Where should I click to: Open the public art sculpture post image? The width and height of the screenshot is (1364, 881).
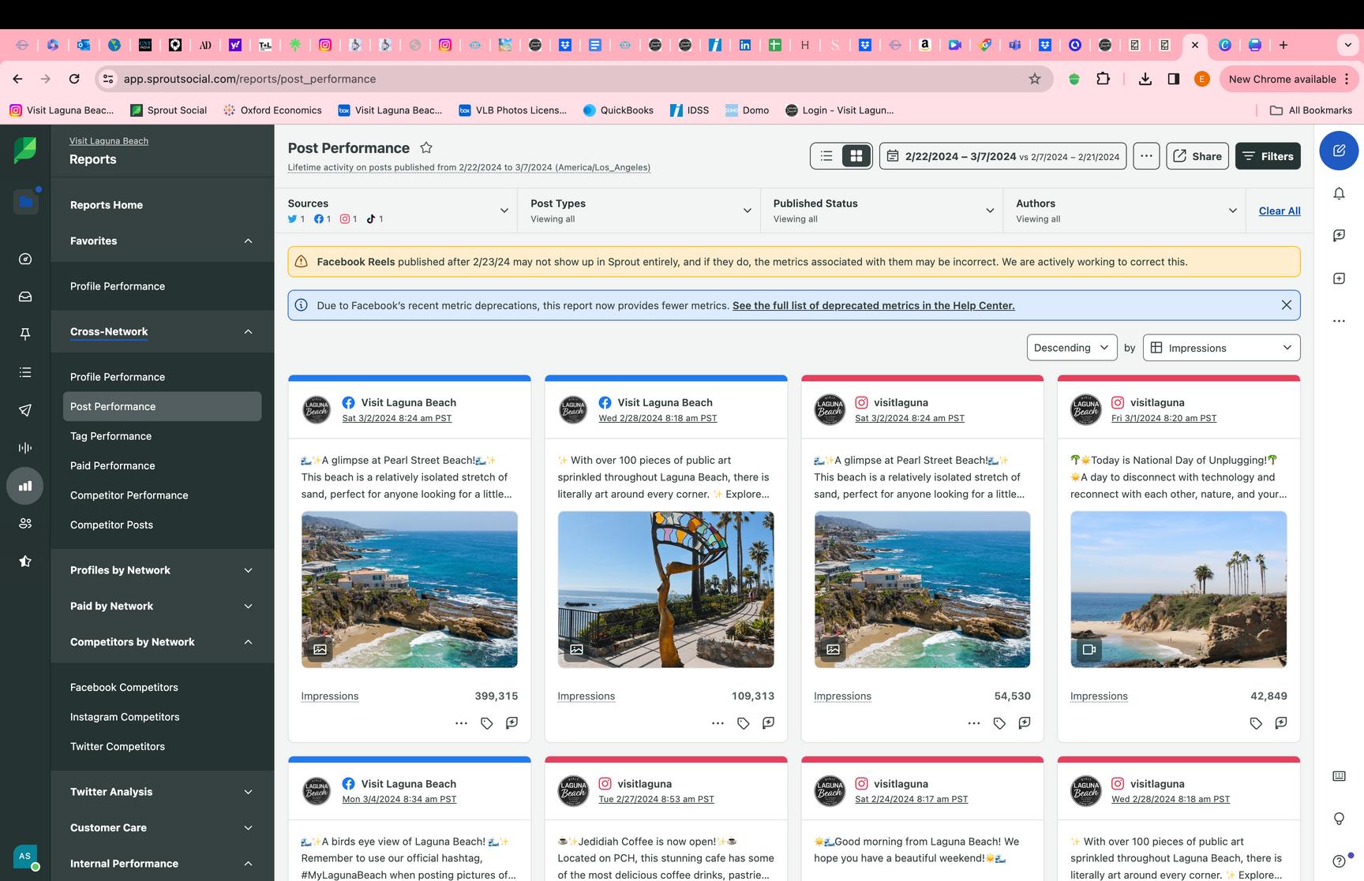click(x=666, y=589)
